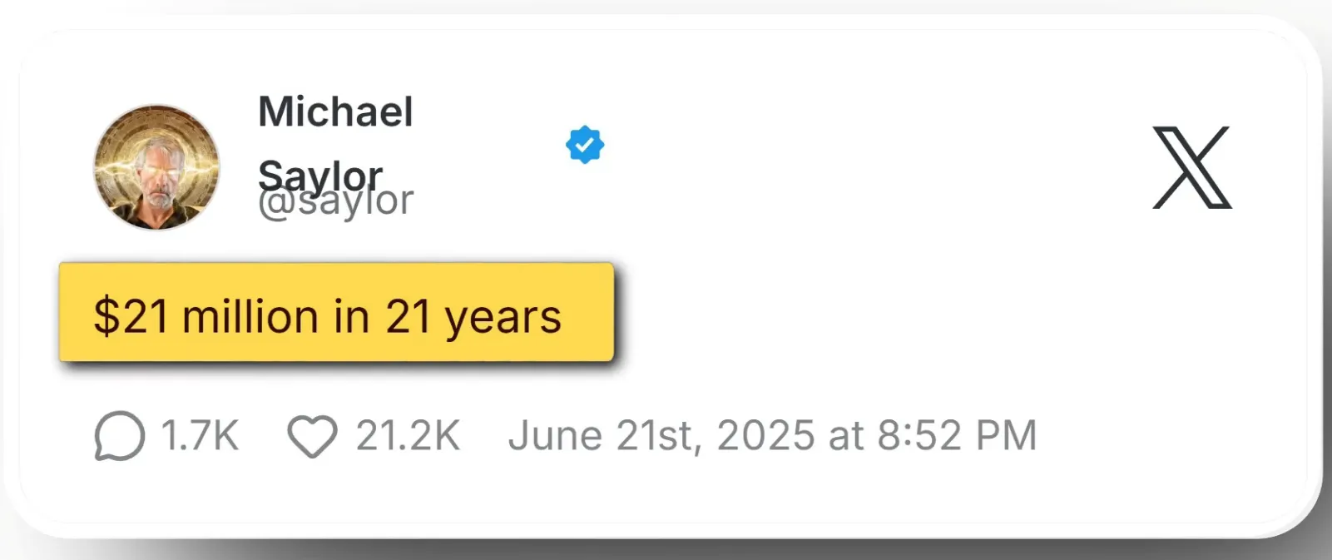Click the X logo
Image resolution: width=1332 pixels, height=560 pixels.
tap(1191, 167)
